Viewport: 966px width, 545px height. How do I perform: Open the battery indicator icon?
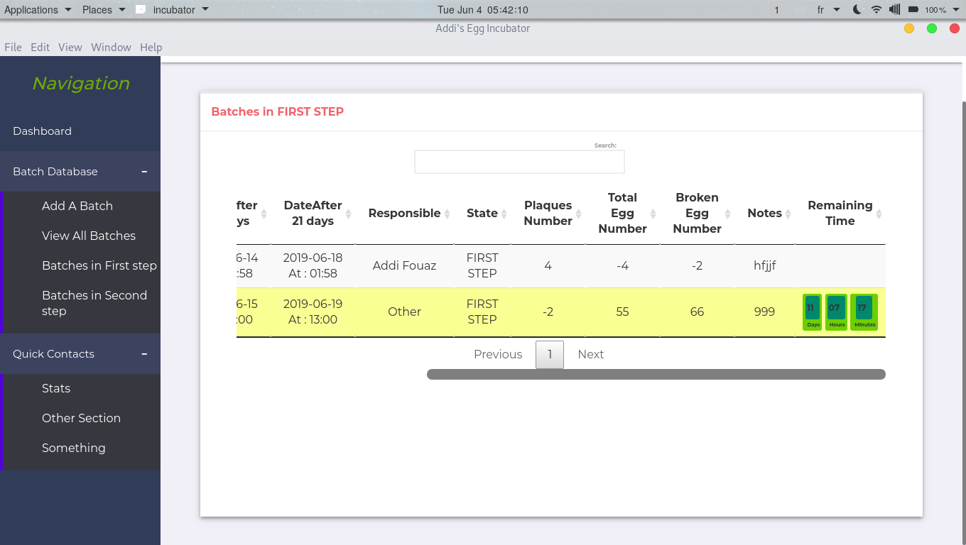(913, 10)
